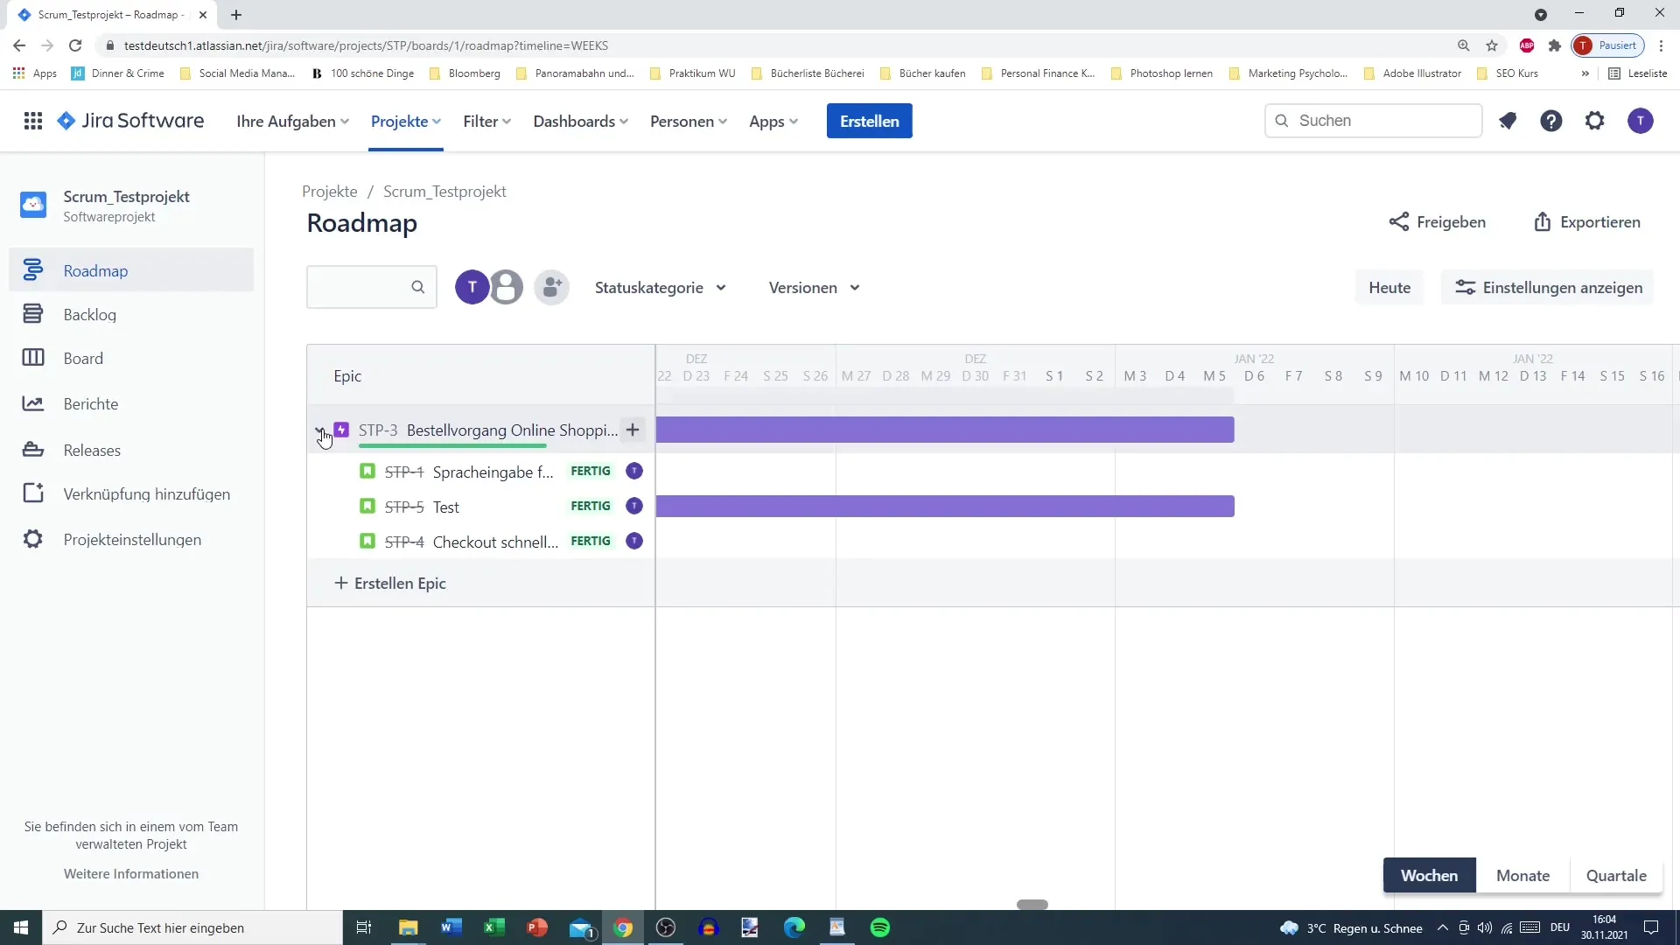Viewport: 1680px width, 945px height.
Task: Jump to today with Heute button
Action: tap(1389, 287)
